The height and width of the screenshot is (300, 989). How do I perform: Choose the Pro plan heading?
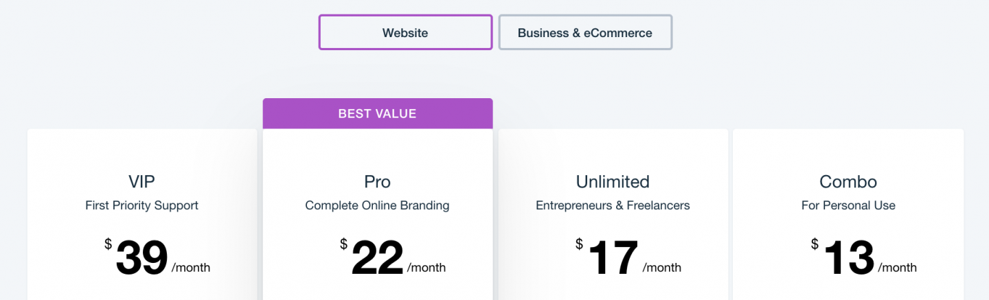[377, 182]
